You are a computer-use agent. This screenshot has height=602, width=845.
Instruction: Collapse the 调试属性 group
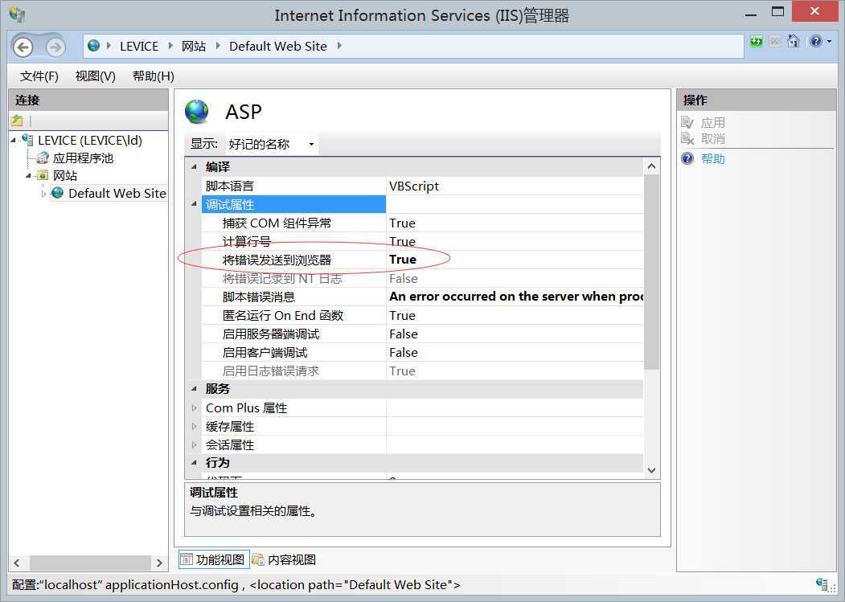coord(194,203)
